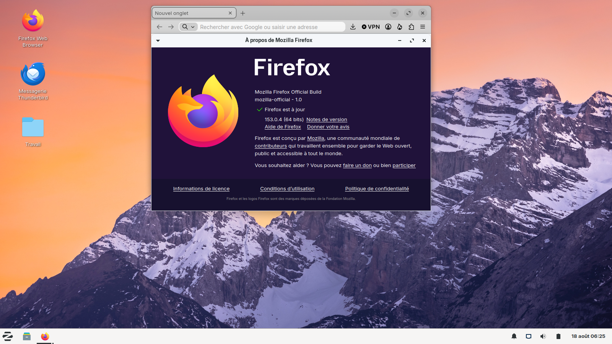This screenshot has height=344, width=612.
Task: Launch Messagerie Thunderbird from desktop
Action: 33,81
